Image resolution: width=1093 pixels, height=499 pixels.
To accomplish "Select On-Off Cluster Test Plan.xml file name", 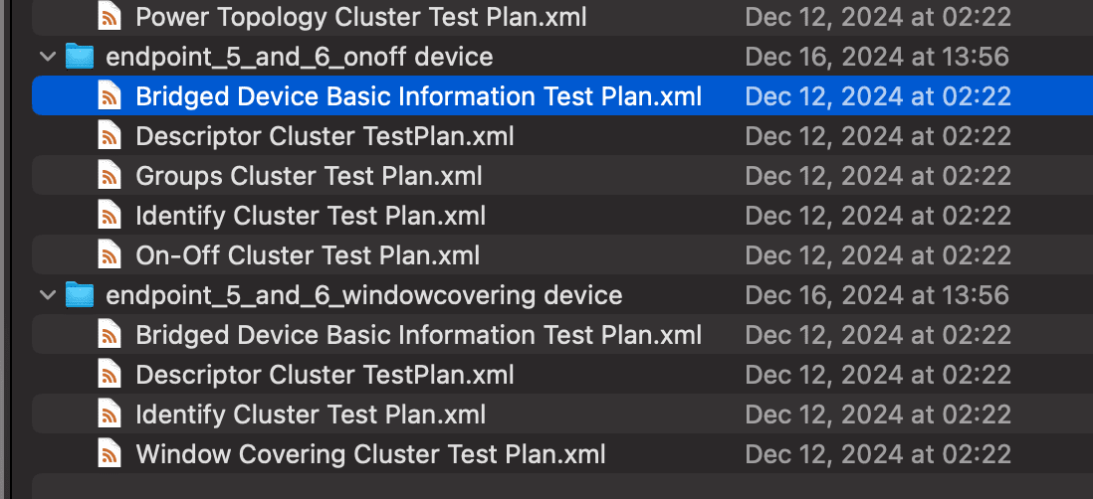I will coord(308,255).
